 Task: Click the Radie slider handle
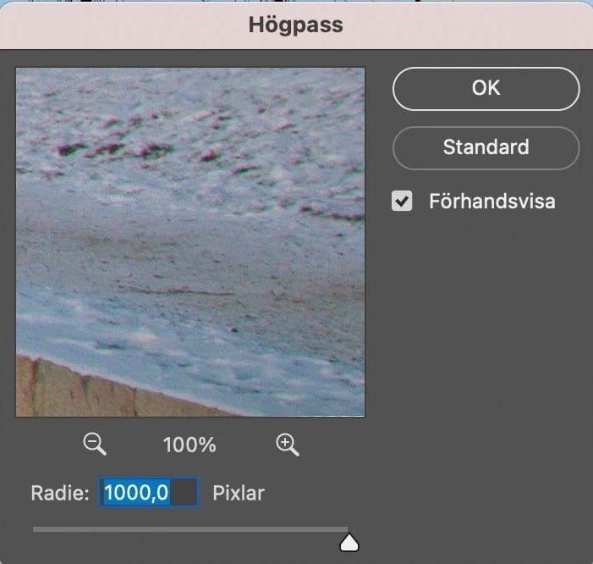(349, 542)
